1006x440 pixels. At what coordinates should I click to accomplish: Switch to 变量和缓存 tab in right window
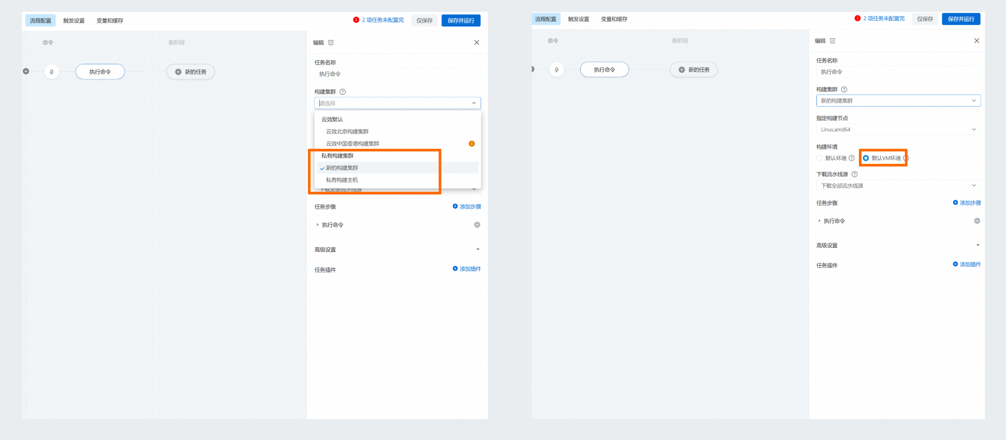(614, 19)
